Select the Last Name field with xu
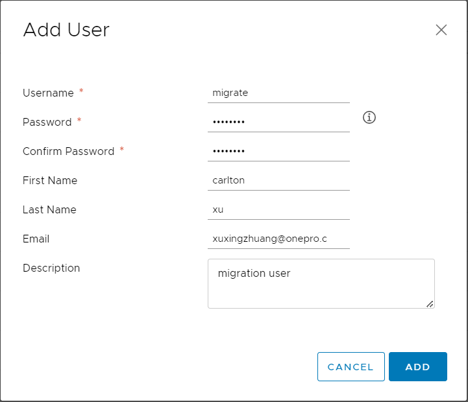The image size is (468, 402). point(278,209)
